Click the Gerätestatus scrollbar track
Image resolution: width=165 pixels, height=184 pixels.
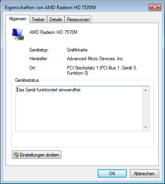tap(145, 109)
